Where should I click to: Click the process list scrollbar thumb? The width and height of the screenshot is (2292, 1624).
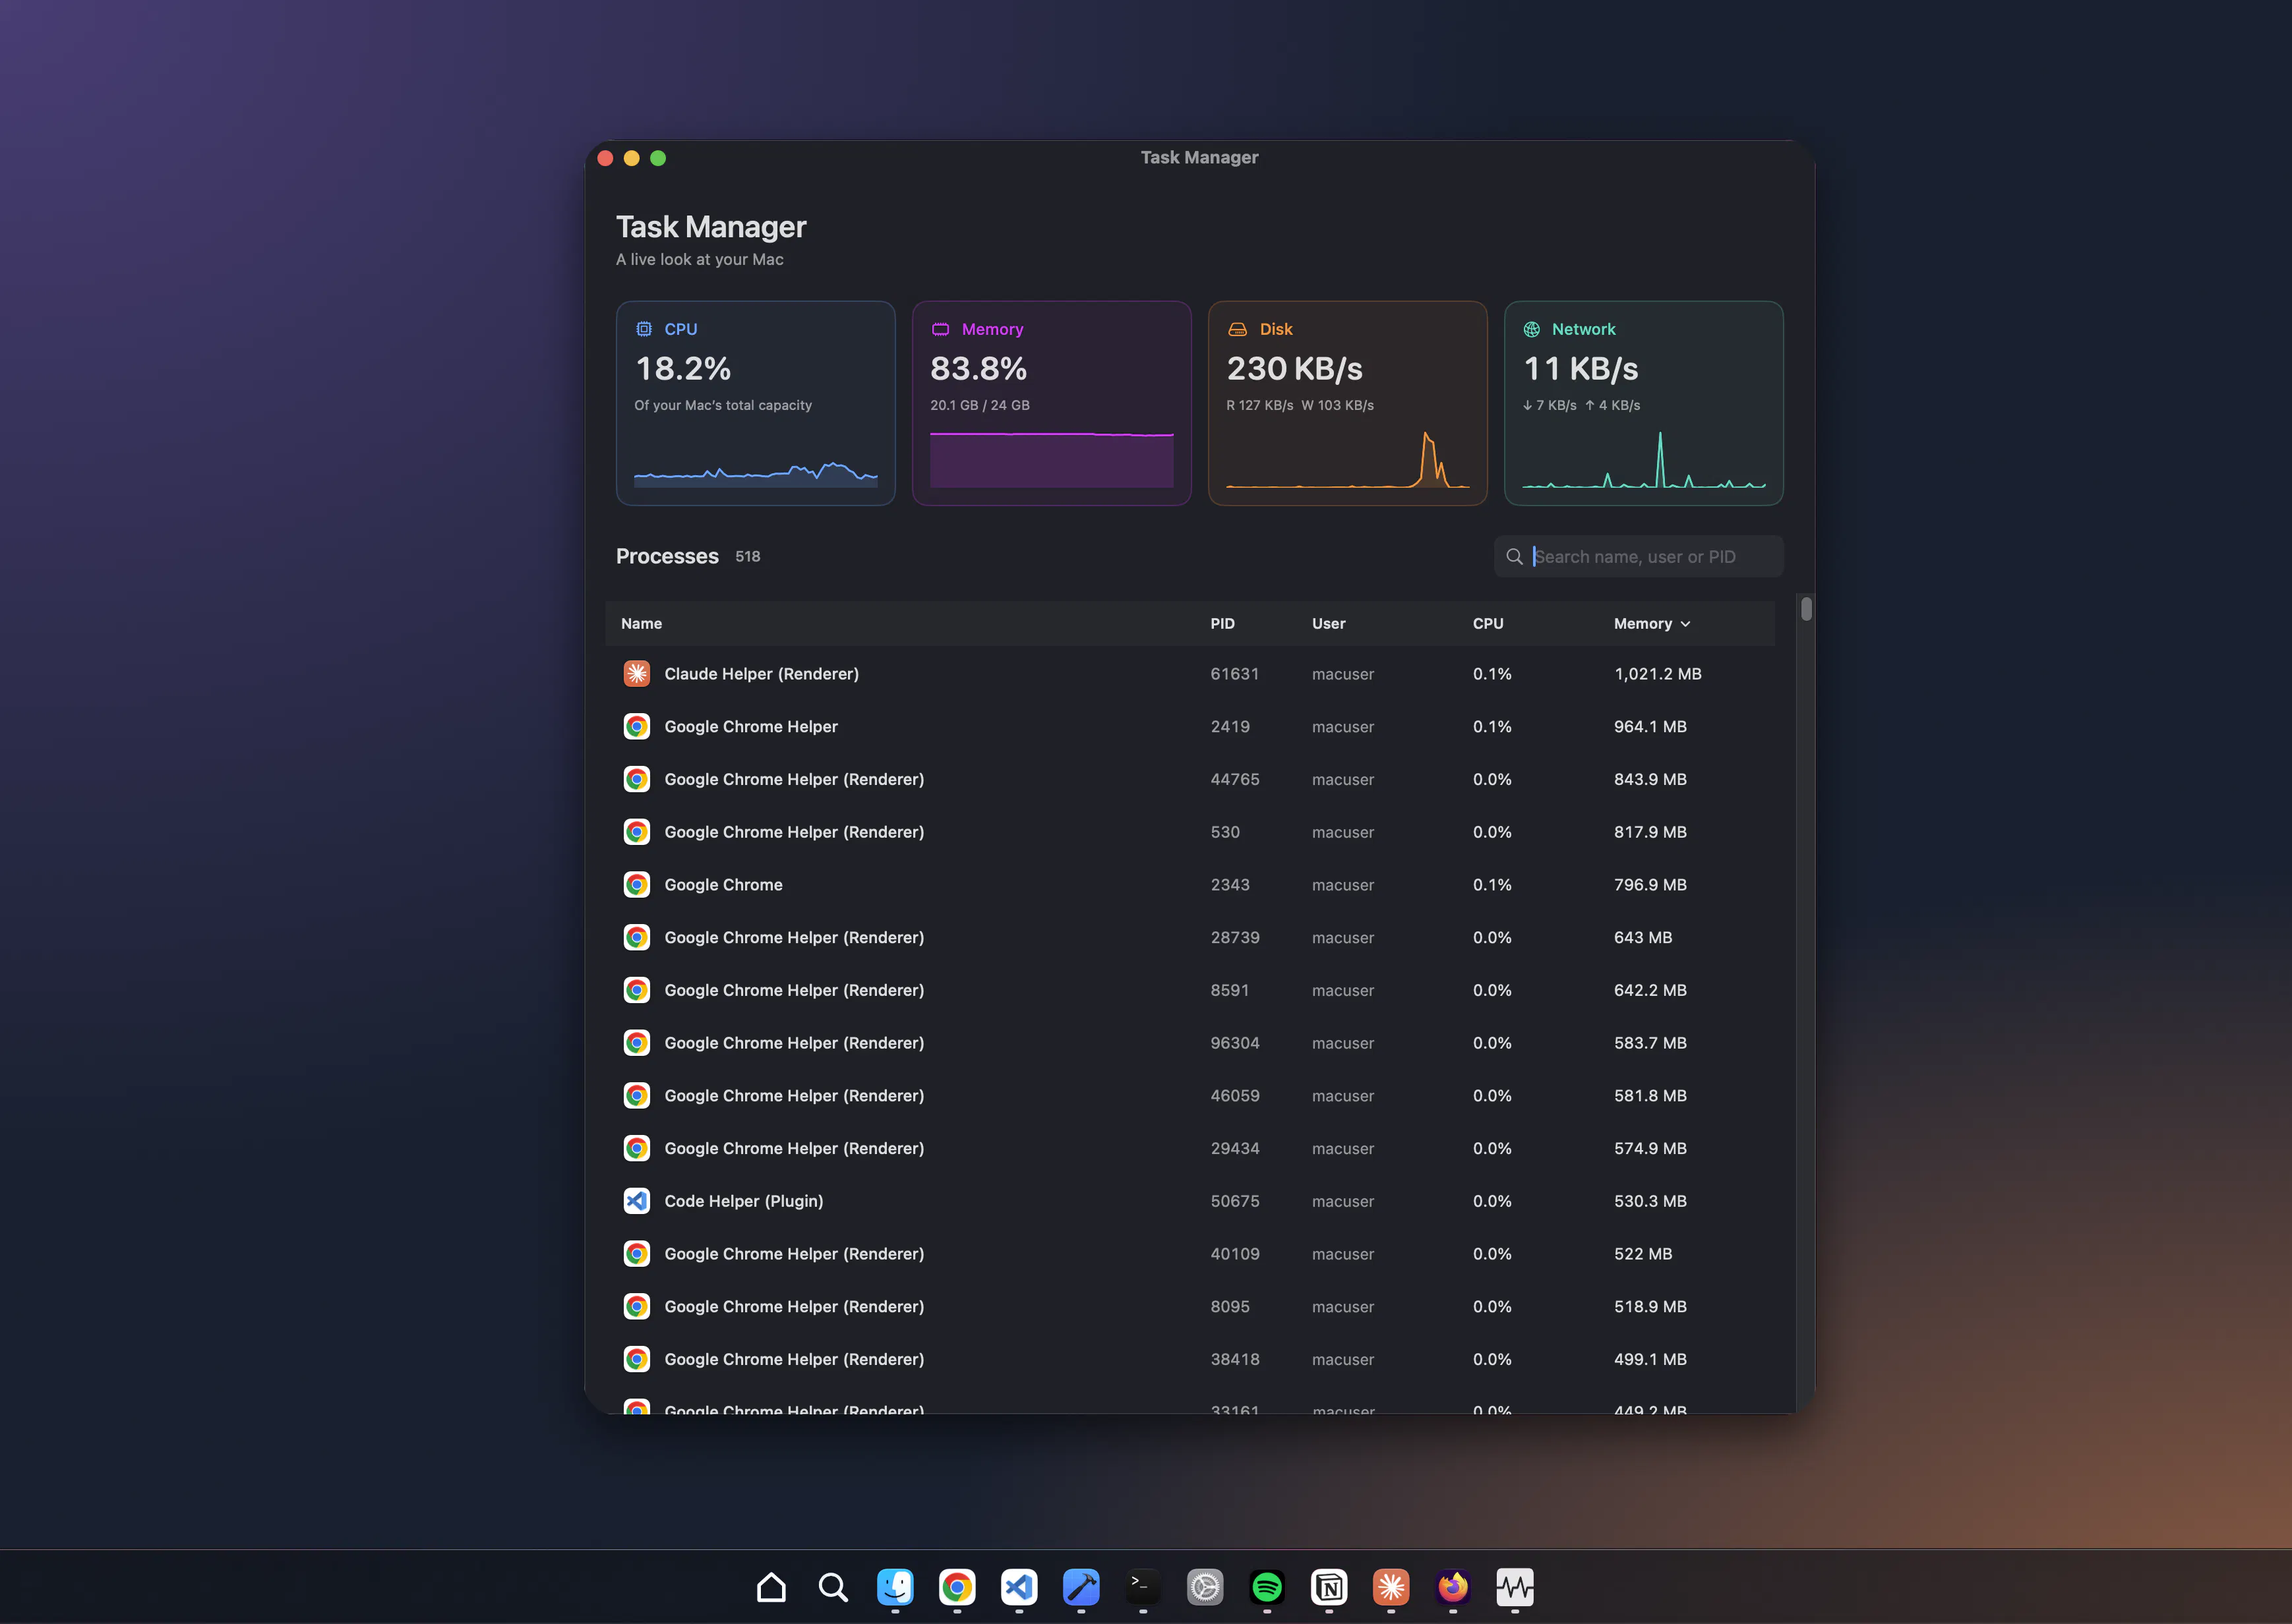tap(1806, 609)
